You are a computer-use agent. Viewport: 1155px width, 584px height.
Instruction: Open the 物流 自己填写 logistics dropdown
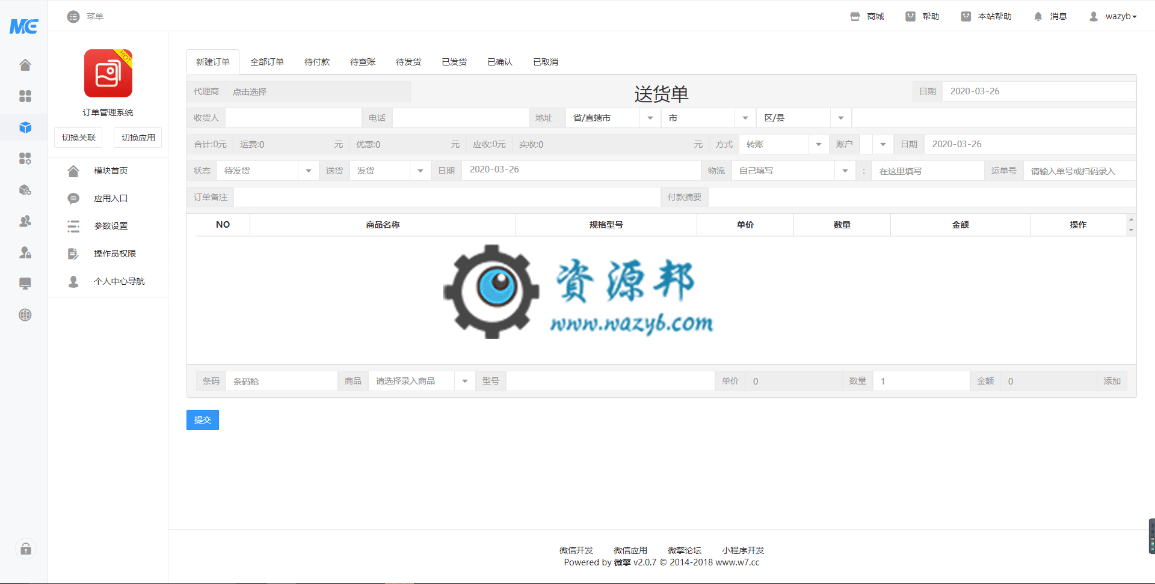click(x=793, y=171)
